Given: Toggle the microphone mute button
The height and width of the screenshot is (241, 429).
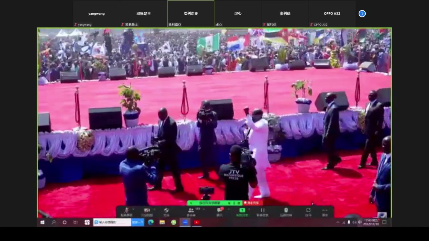Looking at the screenshot, I should click(126, 211).
